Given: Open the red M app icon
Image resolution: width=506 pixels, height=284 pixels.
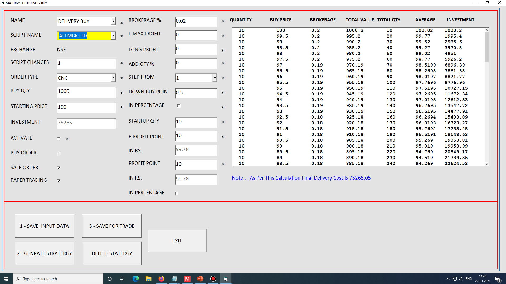Looking at the screenshot, I should click(187, 279).
